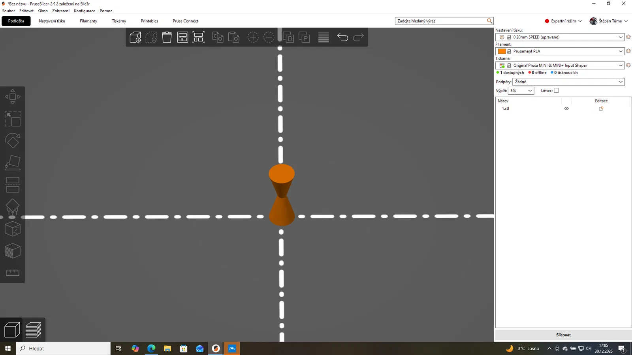Image resolution: width=632 pixels, height=355 pixels.
Task: Toggle visibility of 1.stl object
Action: pos(566,108)
